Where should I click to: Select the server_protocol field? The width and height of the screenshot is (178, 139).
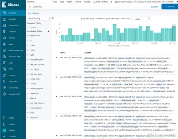(36, 108)
